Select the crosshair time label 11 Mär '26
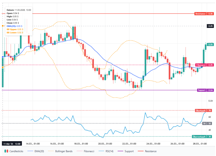This screenshot has height=156, width=216. pyautogui.click(x=12, y=144)
